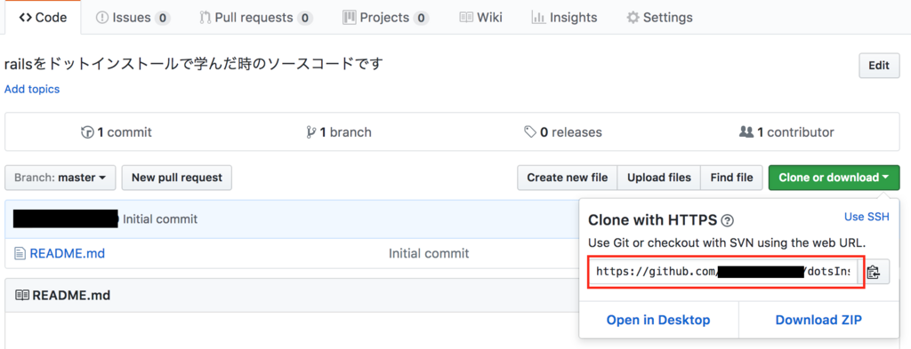Collapse the Clone or download dropdown

834,178
